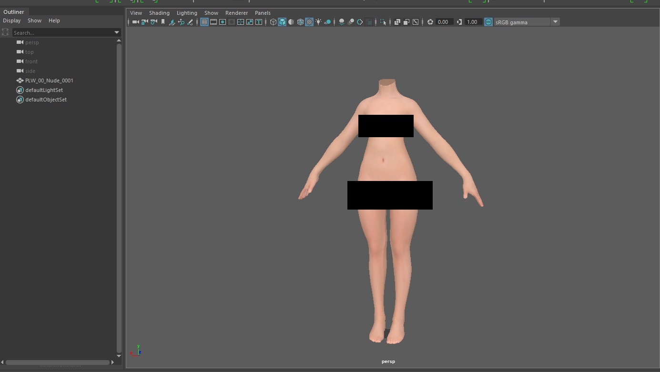The width and height of the screenshot is (660, 372).
Task: Open the Shading menu in viewport
Action: tap(159, 13)
